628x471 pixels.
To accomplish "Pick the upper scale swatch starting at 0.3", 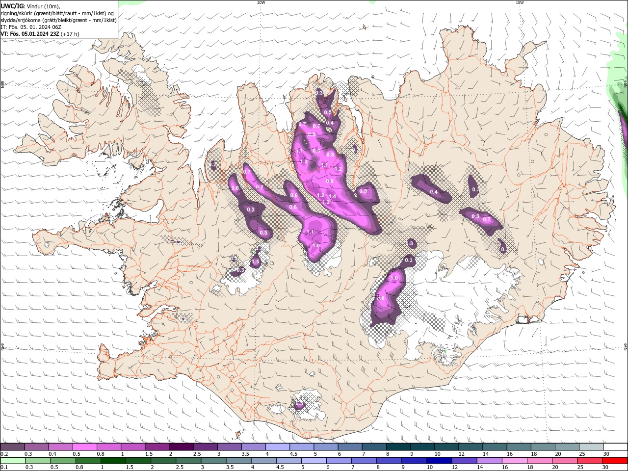I will click(36, 447).
